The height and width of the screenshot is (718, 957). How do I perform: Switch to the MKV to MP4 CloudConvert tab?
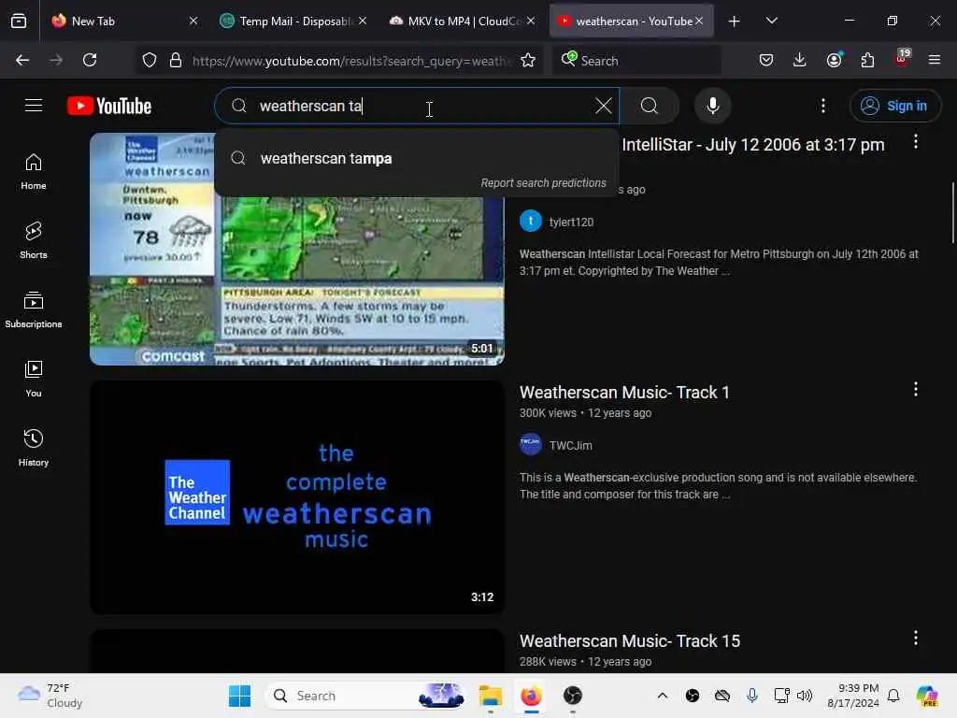pyautogui.click(x=462, y=22)
